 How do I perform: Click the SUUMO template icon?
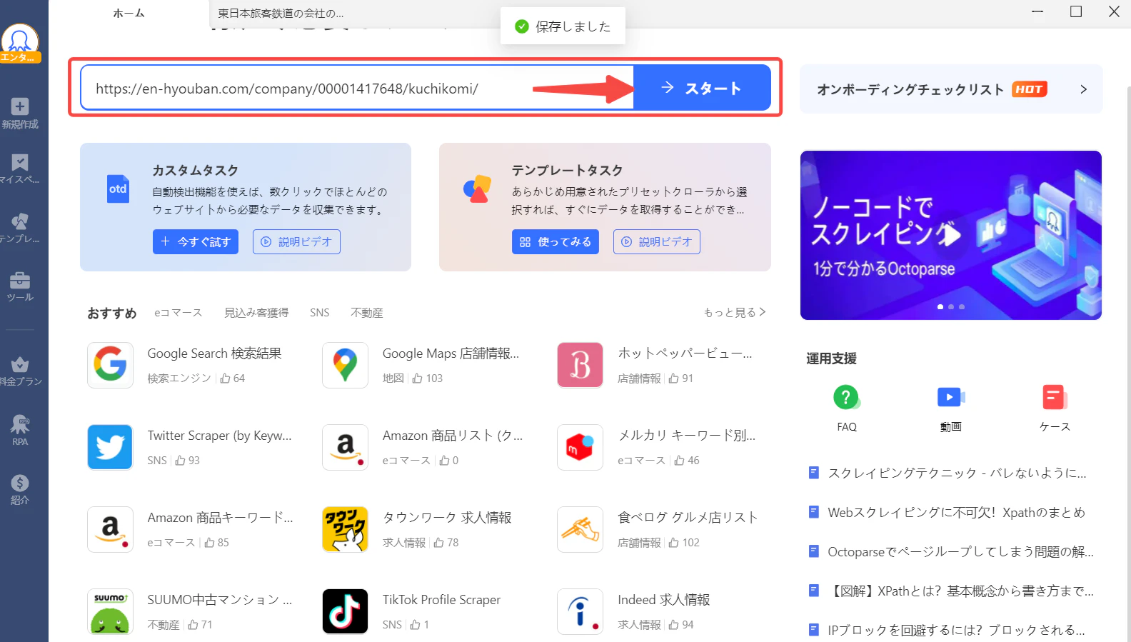click(x=110, y=611)
